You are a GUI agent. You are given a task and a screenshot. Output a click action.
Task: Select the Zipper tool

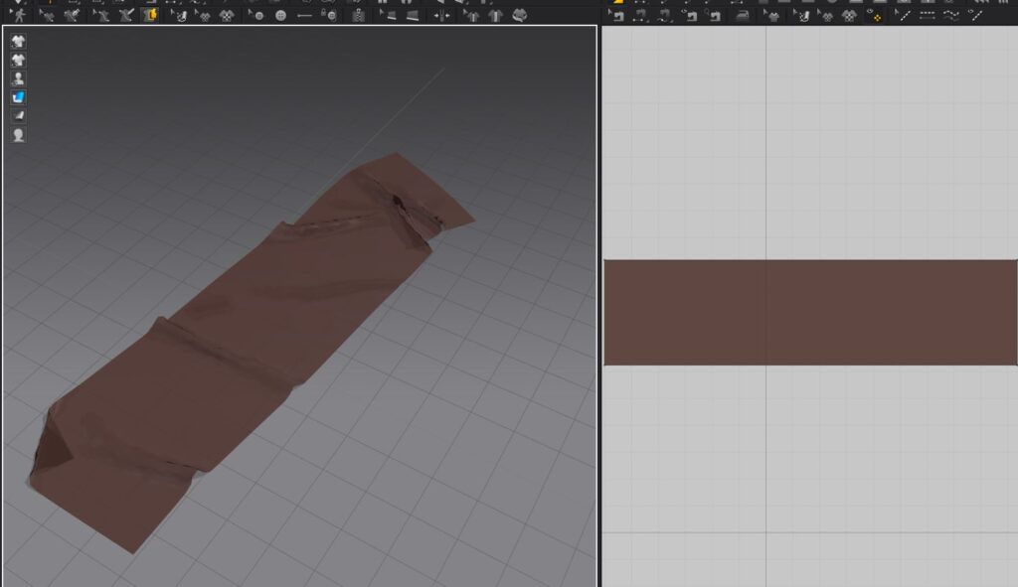click(358, 15)
